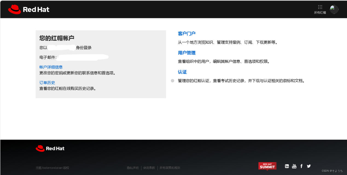Open 使用条款 footer link
The width and height of the screenshot is (347, 175).
click(x=149, y=168)
